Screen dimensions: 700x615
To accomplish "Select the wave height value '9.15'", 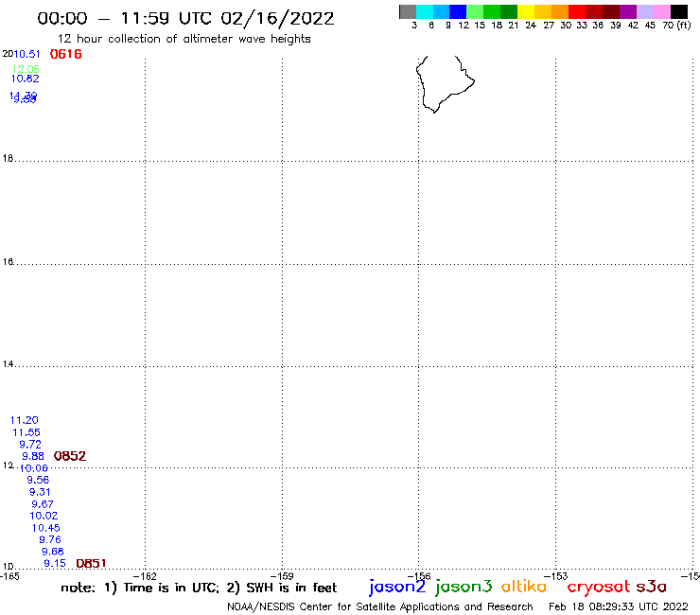I will 55,564.
